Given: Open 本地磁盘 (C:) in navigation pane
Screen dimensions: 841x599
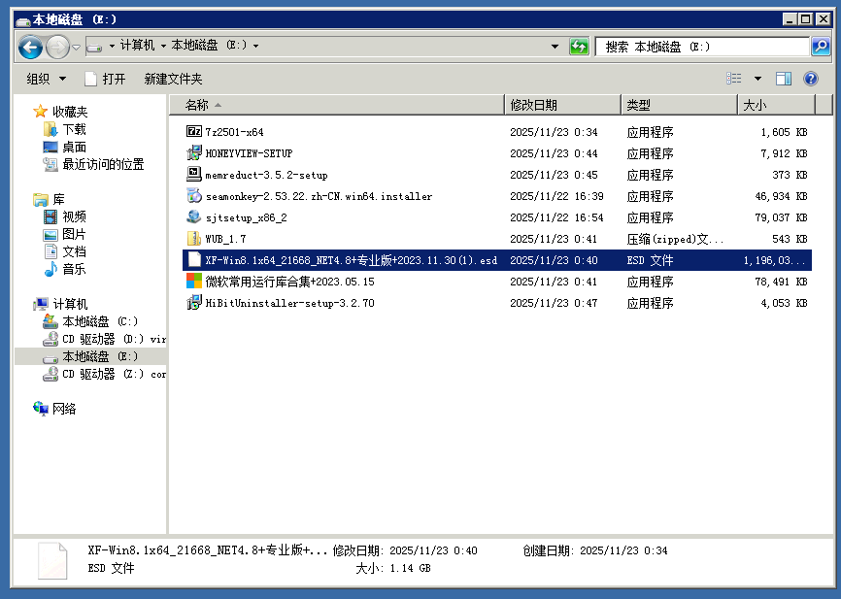Looking at the screenshot, I should [x=100, y=321].
